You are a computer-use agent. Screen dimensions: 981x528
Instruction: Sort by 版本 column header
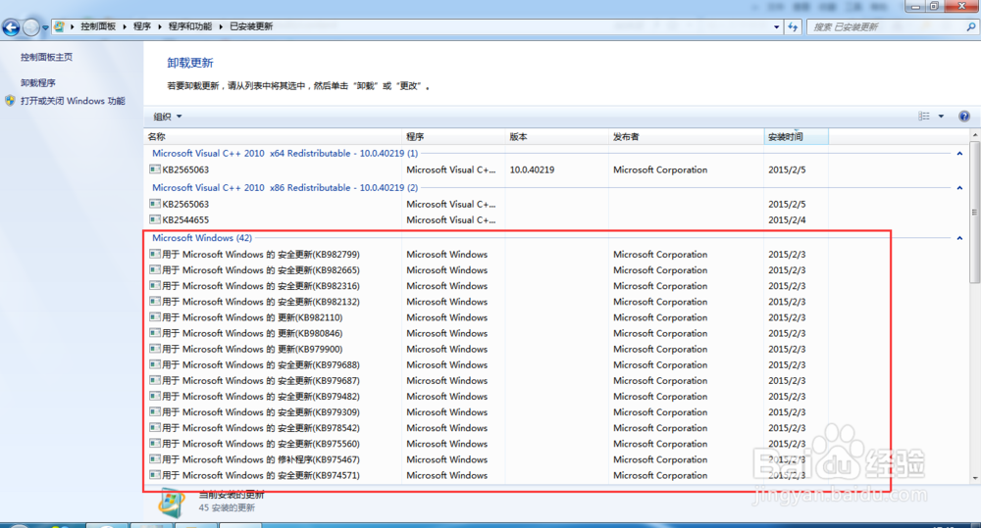557,137
